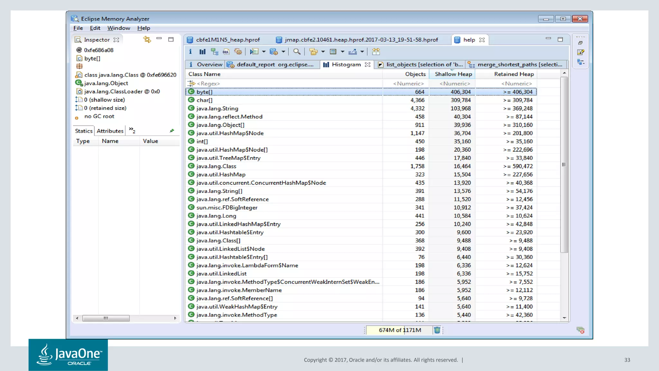This screenshot has width=659, height=371.
Task: Click the Export toolbar icon
Action: tap(353, 52)
